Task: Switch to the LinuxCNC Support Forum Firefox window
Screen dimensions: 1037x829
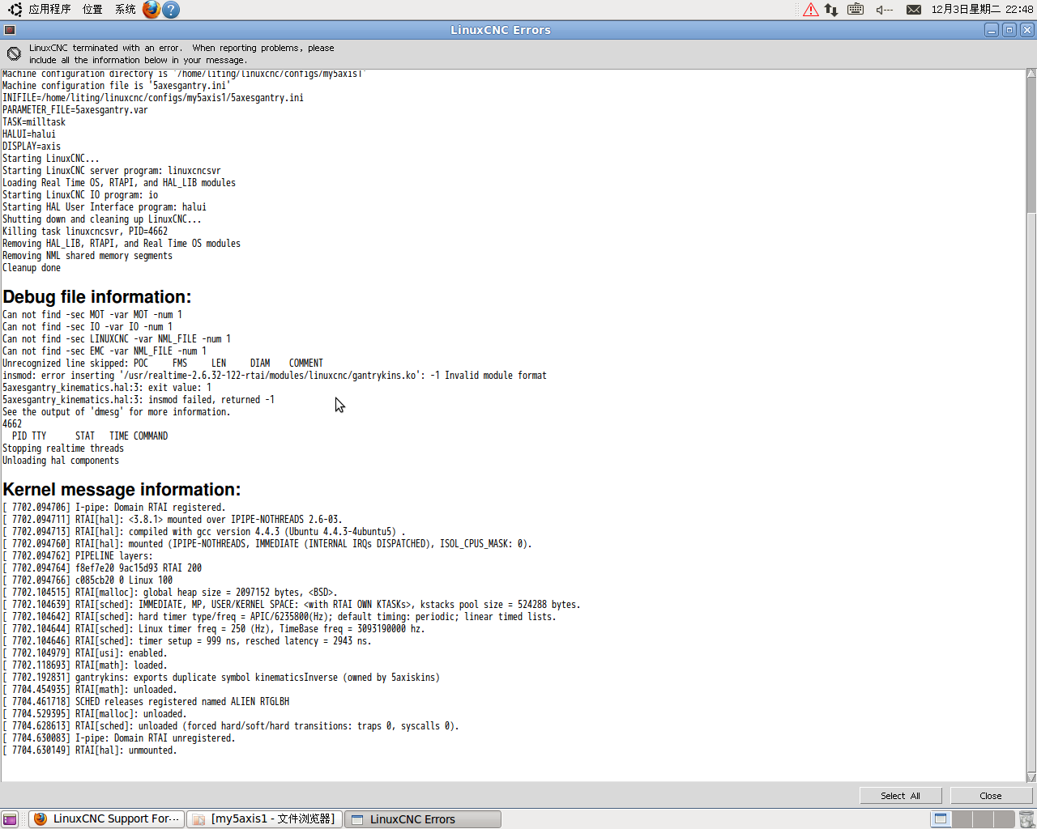Action: (107, 819)
